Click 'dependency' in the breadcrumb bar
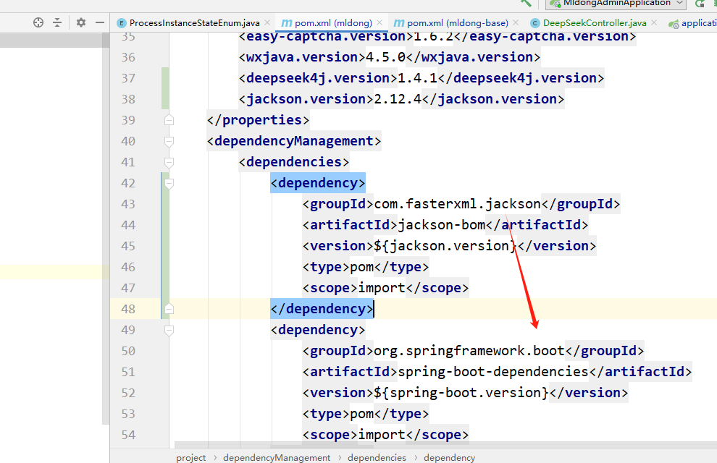This screenshot has width=717, height=463. (x=450, y=457)
